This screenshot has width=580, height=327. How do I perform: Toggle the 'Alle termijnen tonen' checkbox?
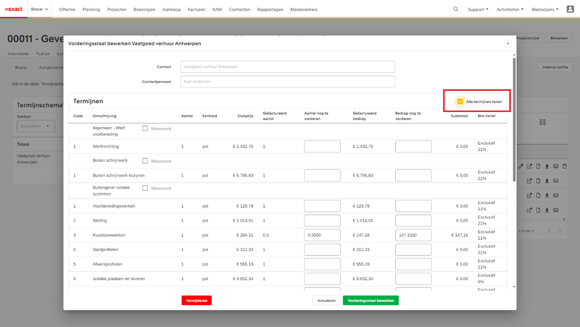click(x=460, y=101)
